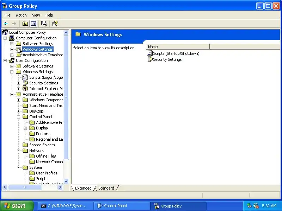
Task: Click the Start button
Action: [17, 206]
